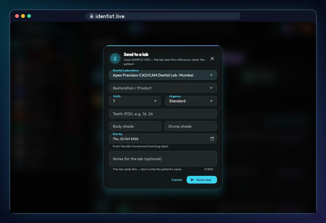This screenshot has width=326, height=223.
Task: Click the yellow minimize window dot
Action: click(x=23, y=16)
